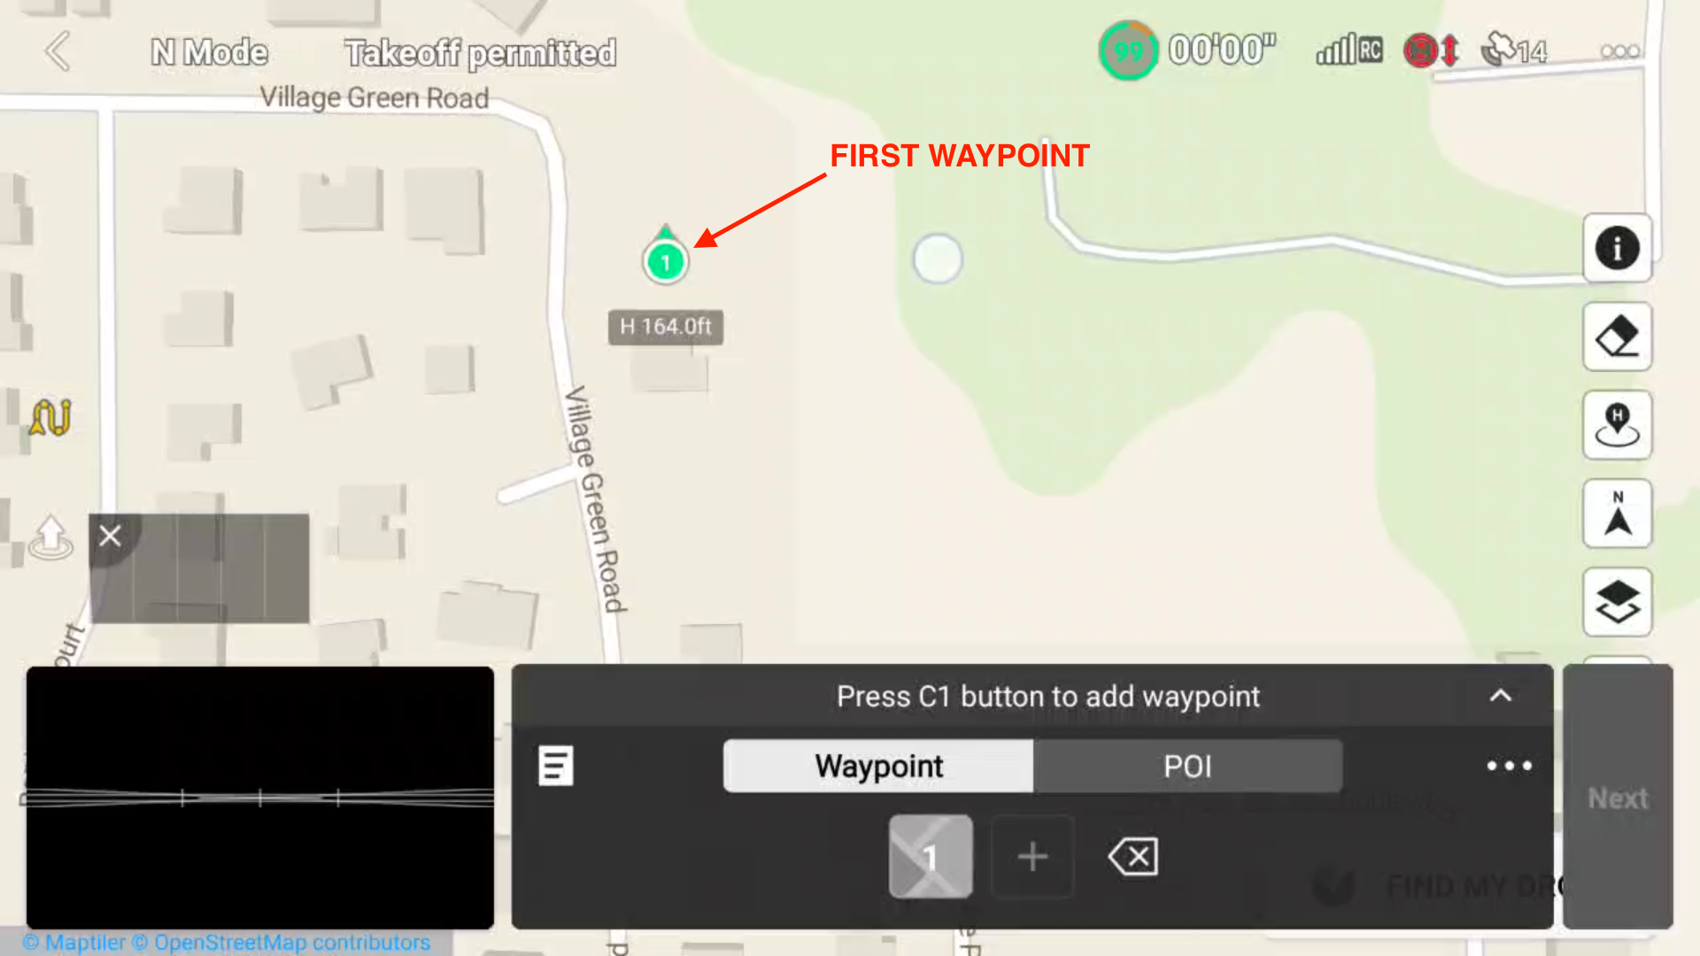Switch to the POI tab
The width and height of the screenshot is (1700, 956).
[1187, 766]
